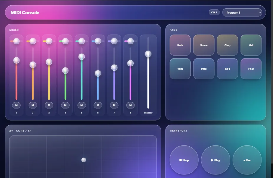Viewport: 273px width, 178px height.
Task: Click the TRANSPORT panel heading
Action: [x=178, y=130]
